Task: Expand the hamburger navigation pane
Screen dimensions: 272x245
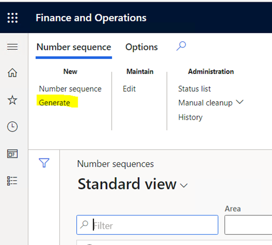Action: (x=12, y=47)
